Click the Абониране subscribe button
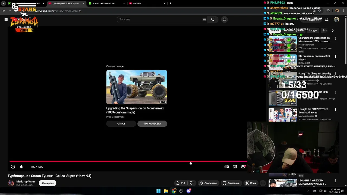Screen dimensions: 347x195 click(47, 183)
